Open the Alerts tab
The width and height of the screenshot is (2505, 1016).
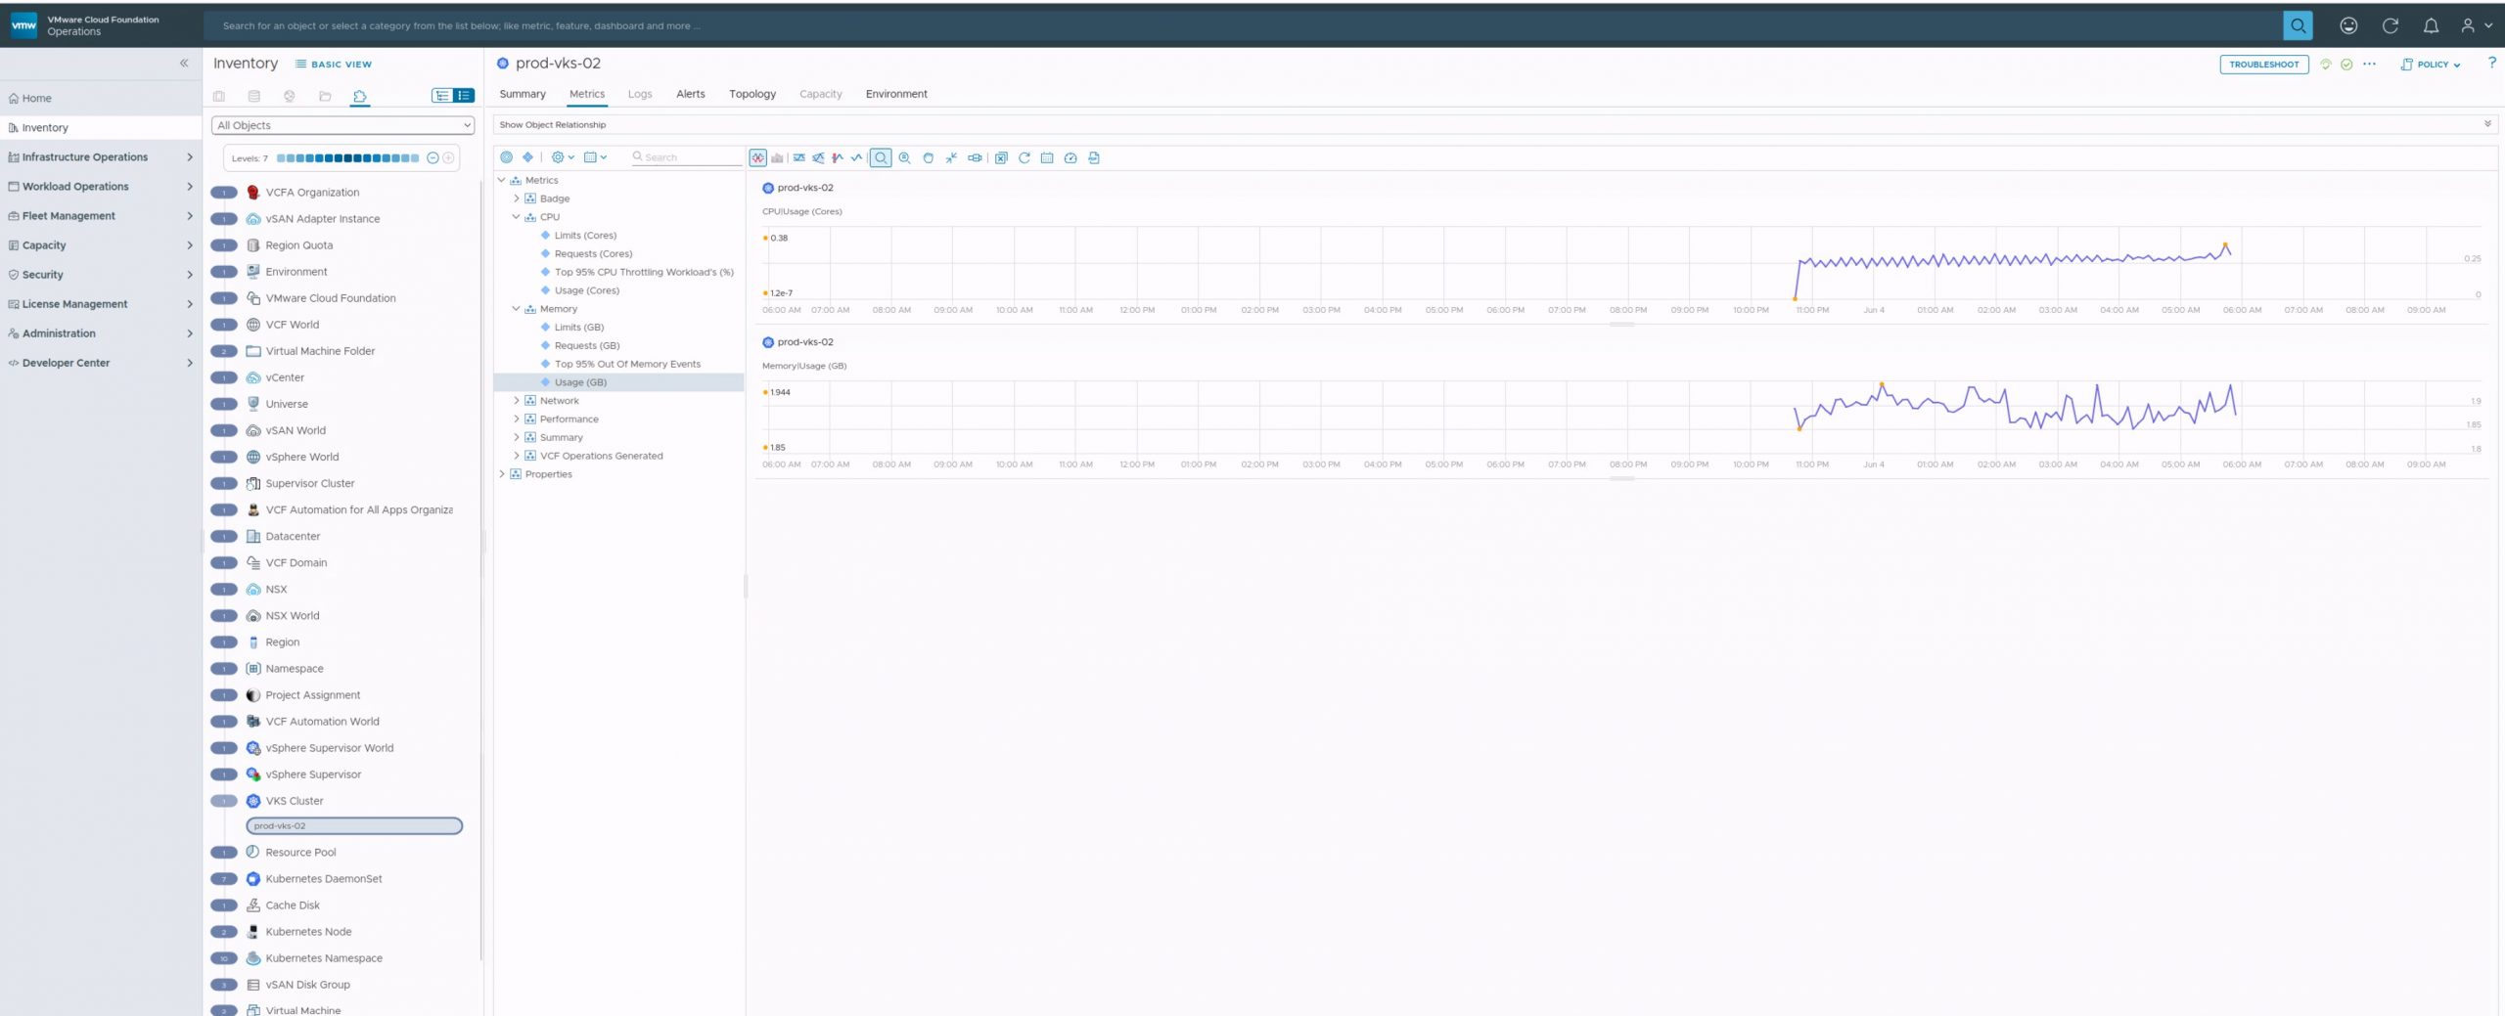691,94
